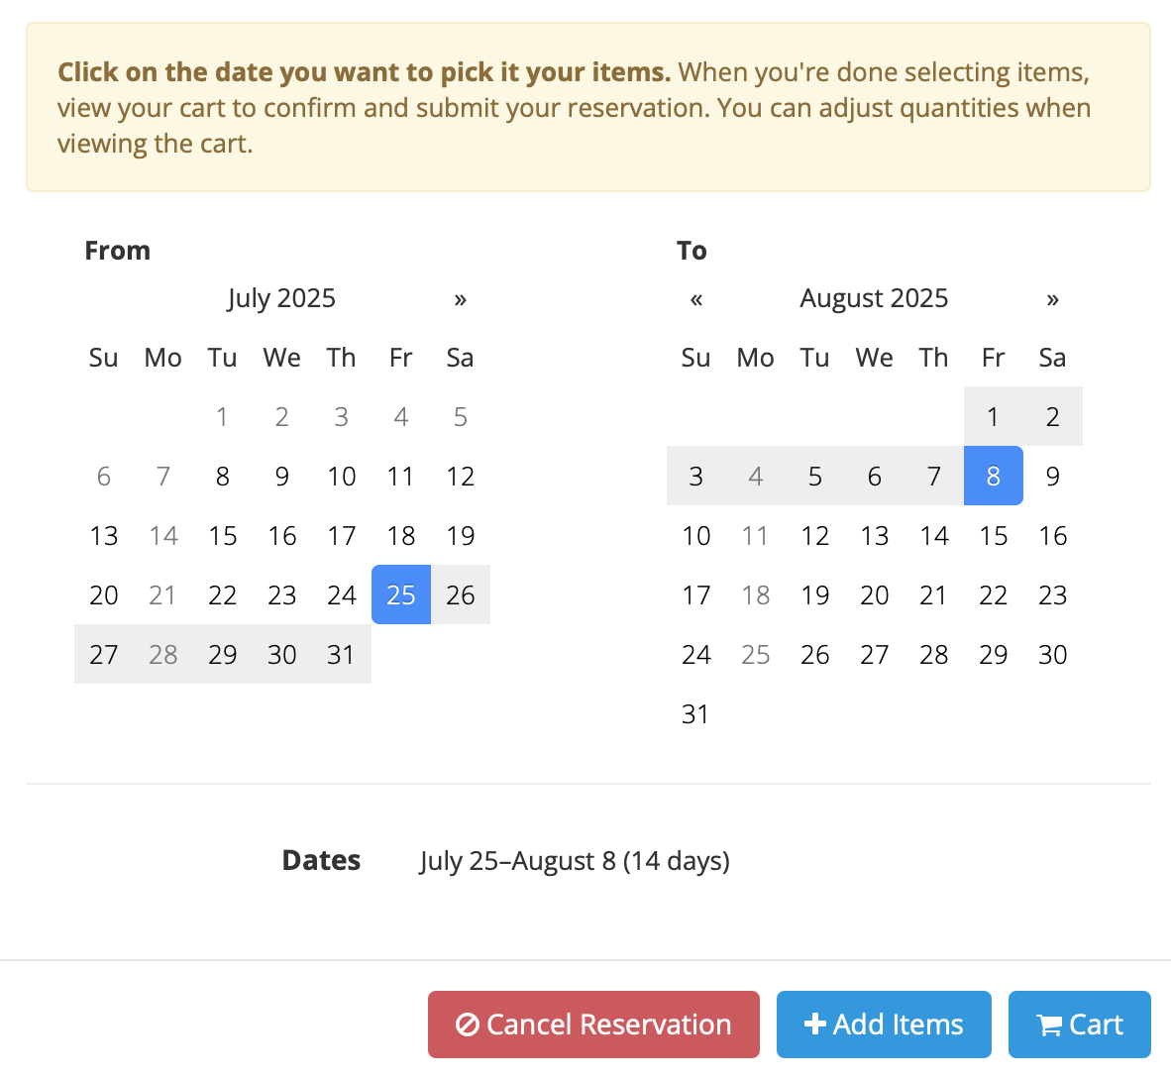Pick August 1 in the To calendar
The width and height of the screenshot is (1171, 1078).
tap(993, 416)
